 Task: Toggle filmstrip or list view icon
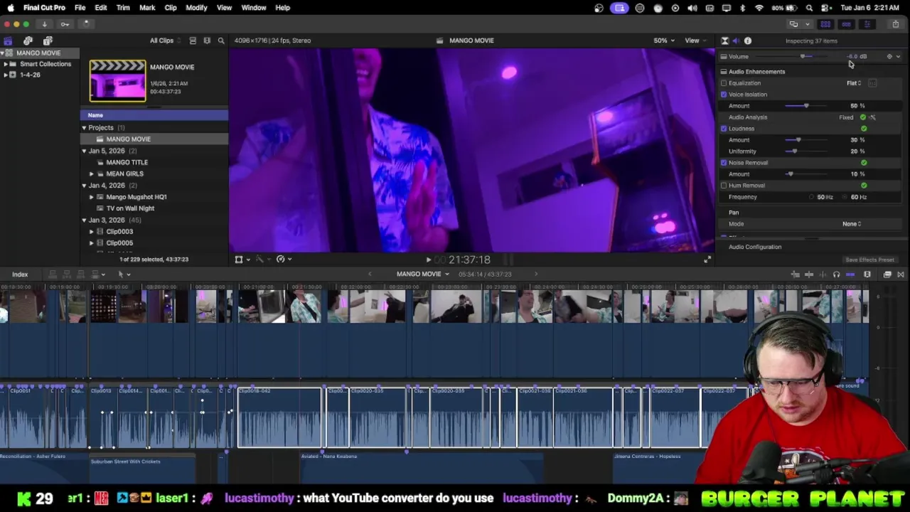pyautogui.click(x=207, y=41)
